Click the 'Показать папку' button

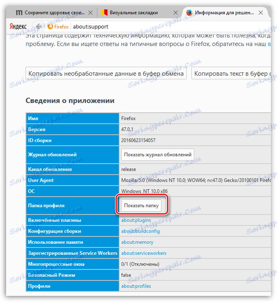pos(141,206)
